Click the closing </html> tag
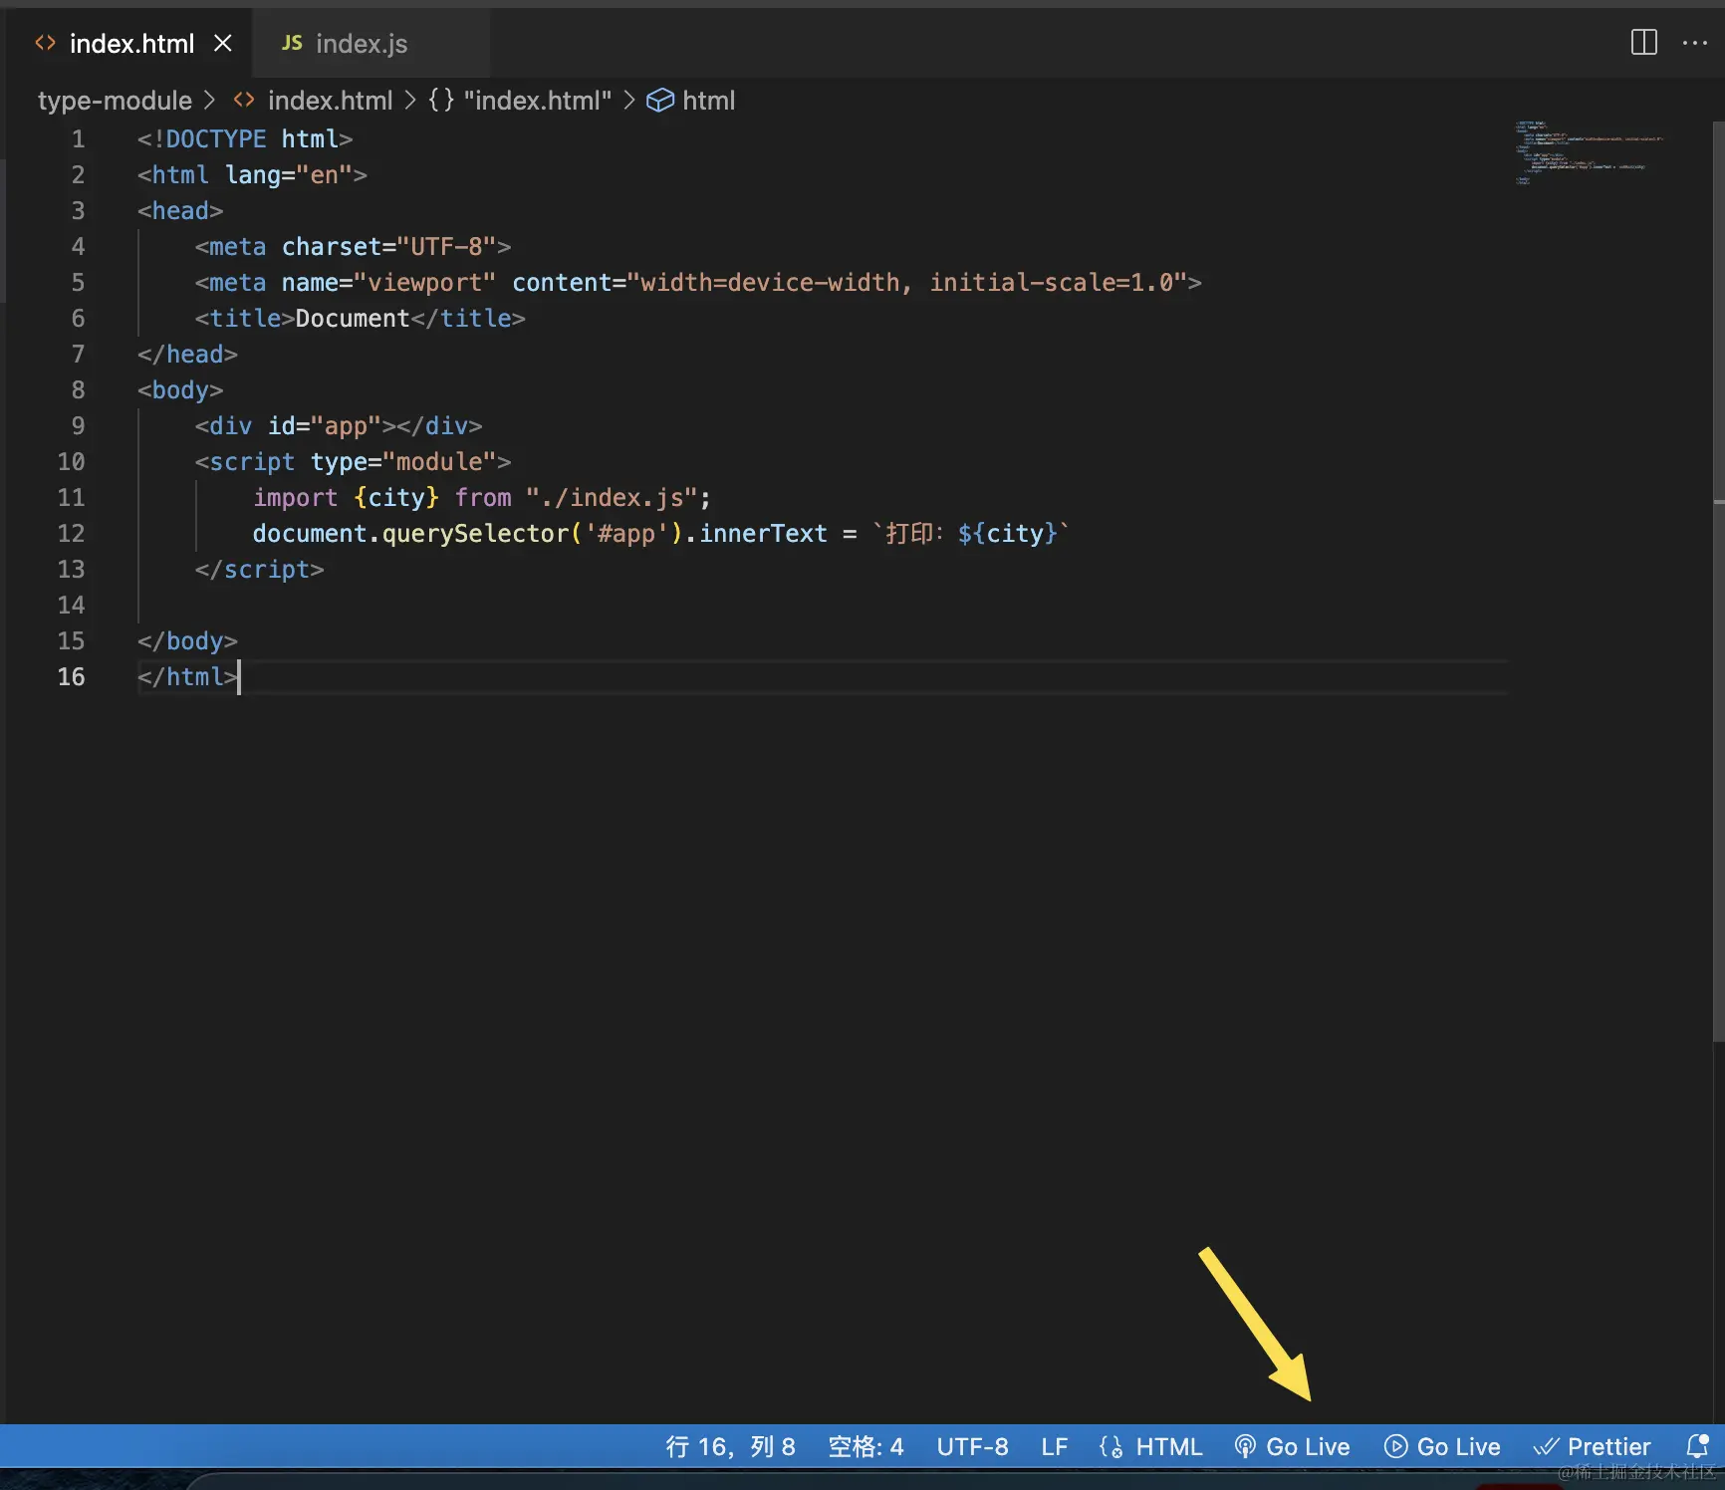 point(187,676)
